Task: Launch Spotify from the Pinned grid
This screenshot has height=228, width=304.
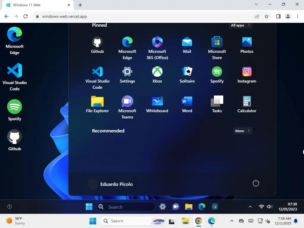Action: tap(217, 75)
